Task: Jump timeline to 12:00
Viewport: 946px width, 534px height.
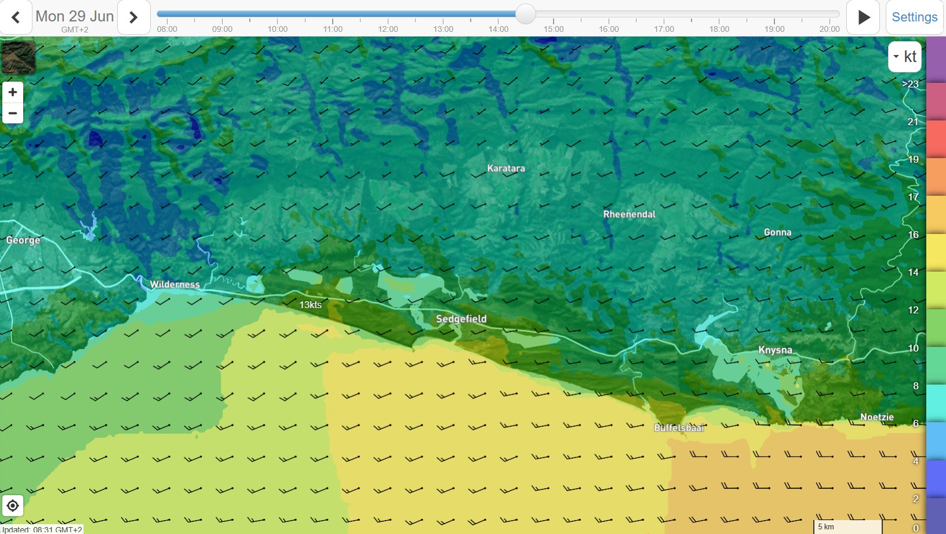Action: click(388, 29)
